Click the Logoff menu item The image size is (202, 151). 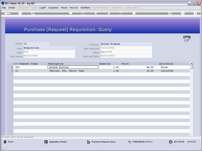(42, 8)
